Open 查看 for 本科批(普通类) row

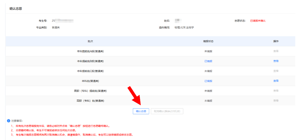pyautogui.click(x=276, y=81)
